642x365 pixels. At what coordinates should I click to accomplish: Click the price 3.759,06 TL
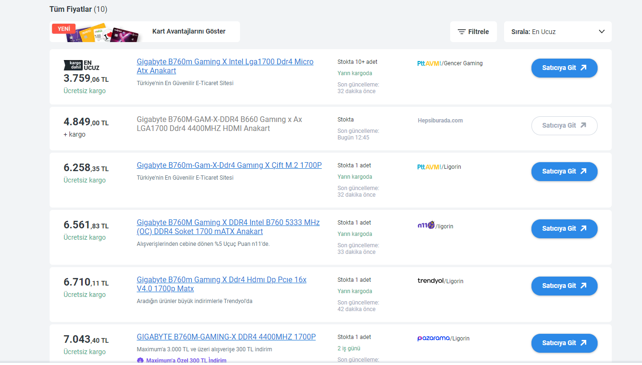(x=86, y=78)
